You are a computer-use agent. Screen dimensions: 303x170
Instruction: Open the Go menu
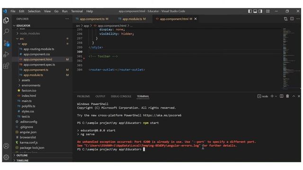tap(56, 11)
